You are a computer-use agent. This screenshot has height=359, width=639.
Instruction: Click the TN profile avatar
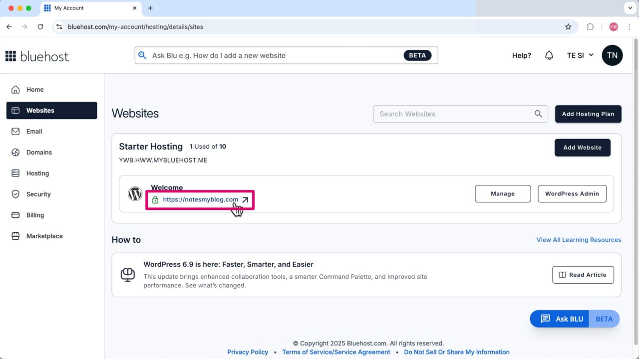(x=612, y=55)
